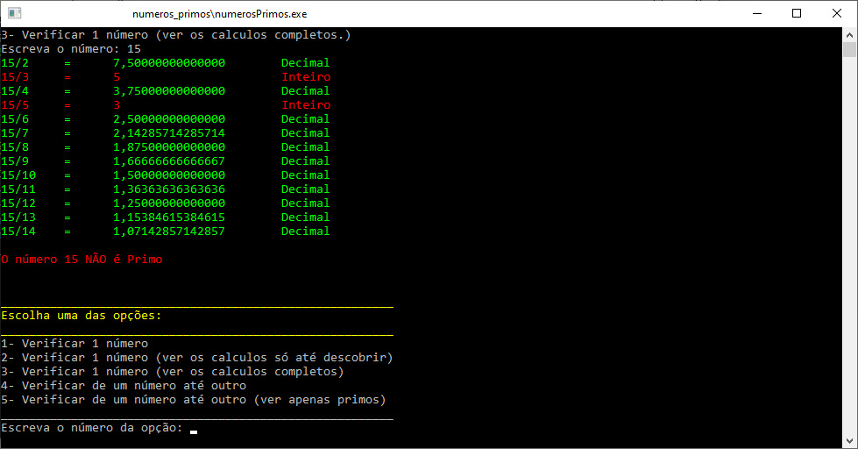Screen dimensions: 858x449
Task: Click menu line '1- Verificar 1 número'
Action: 74,344
